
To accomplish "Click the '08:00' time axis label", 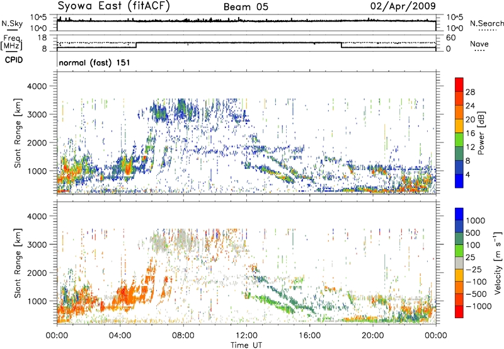I will click(183, 336).
